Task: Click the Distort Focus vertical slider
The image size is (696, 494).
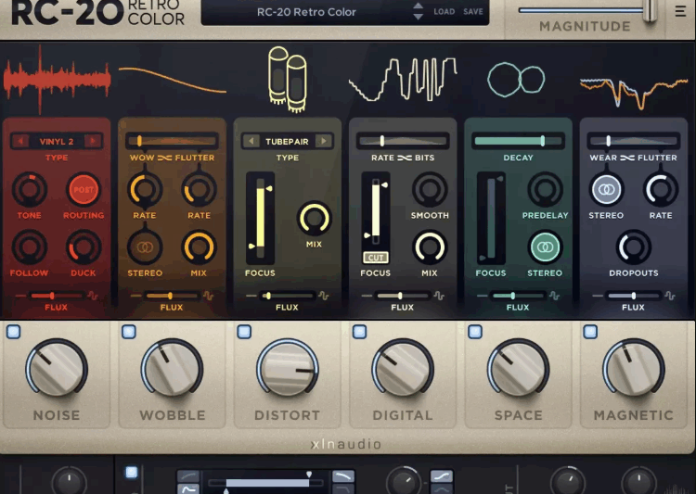Action: 260,218
